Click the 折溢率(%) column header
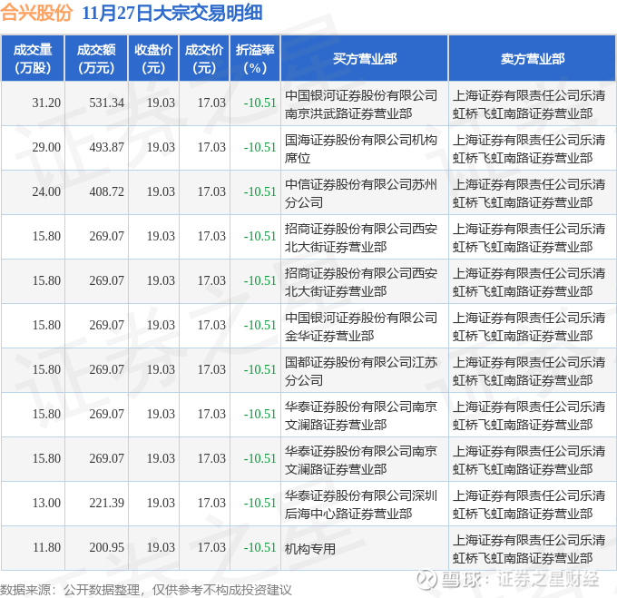 click(255, 59)
